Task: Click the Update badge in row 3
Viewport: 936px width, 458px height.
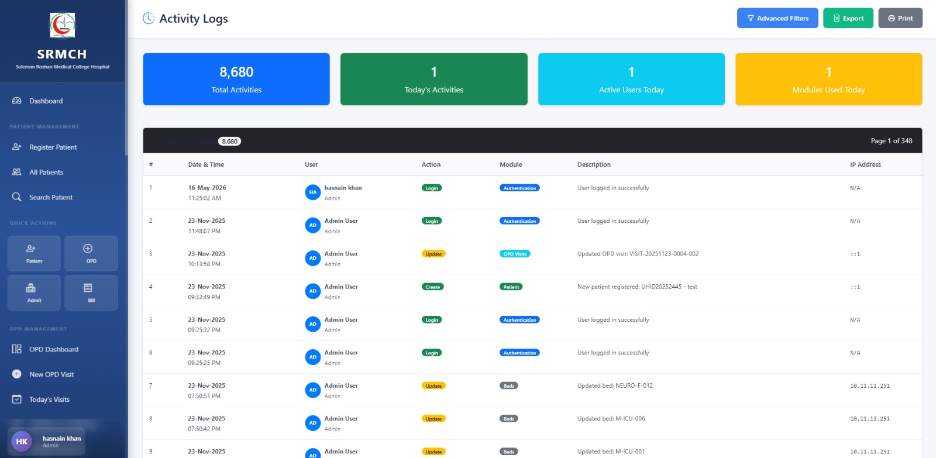Action: coord(433,254)
